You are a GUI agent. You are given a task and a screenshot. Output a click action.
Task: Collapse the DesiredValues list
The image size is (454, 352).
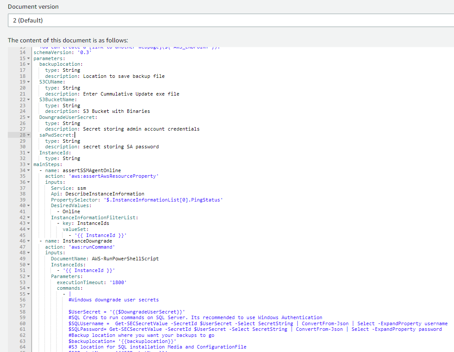29,205
